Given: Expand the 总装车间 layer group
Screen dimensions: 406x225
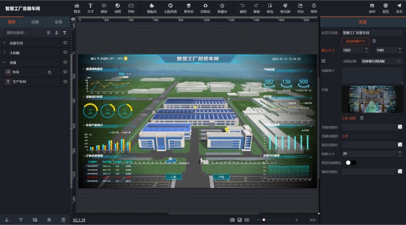Looking at the screenshot, I should (x=5, y=43).
